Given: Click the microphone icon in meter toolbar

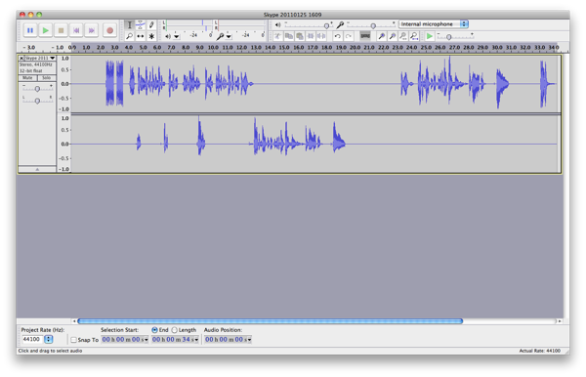Looking at the screenshot, I should click(221, 36).
